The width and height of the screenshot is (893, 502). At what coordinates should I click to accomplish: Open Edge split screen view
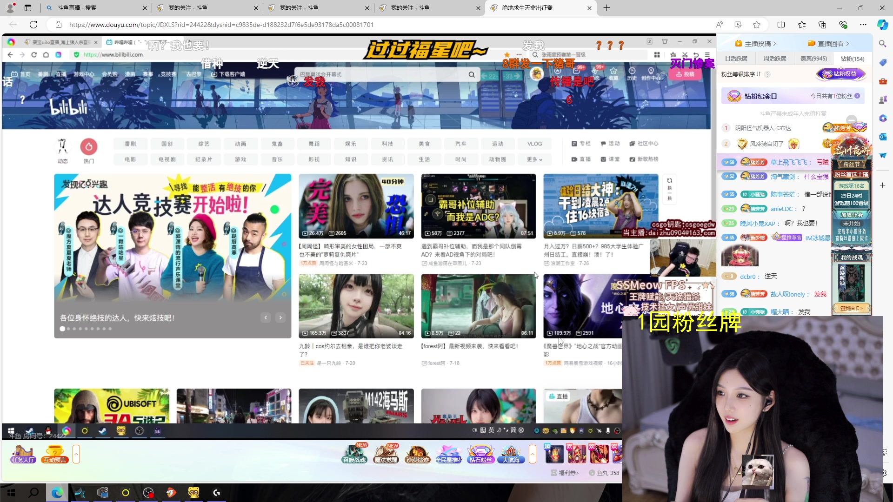coord(781,25)
